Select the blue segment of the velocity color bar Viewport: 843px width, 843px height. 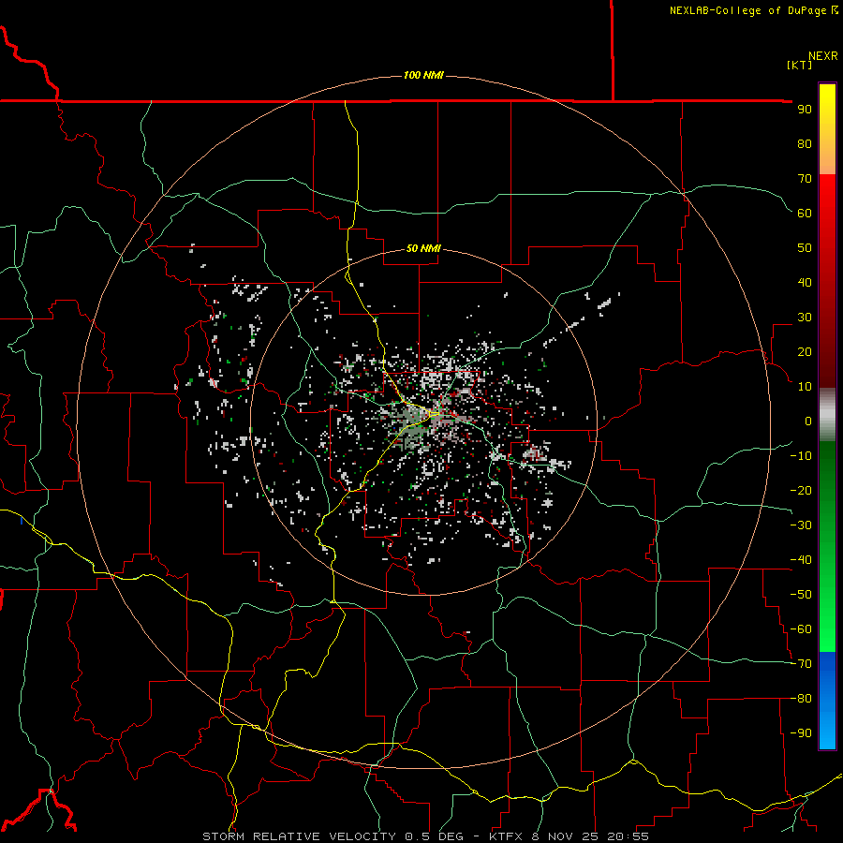tap(827, 701)
